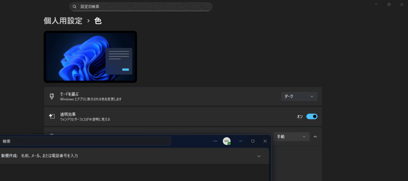Collapse the section using the chevron beside 手動

point(315,137)
